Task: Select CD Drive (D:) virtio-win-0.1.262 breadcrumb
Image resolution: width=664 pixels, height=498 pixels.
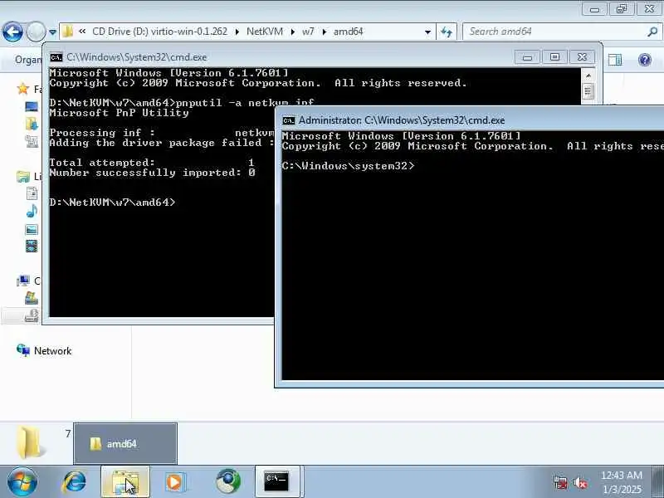Action: click(159, 32)
